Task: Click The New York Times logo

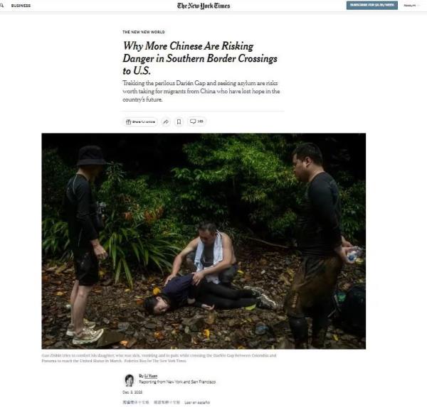Action: [x=204, y=6]
